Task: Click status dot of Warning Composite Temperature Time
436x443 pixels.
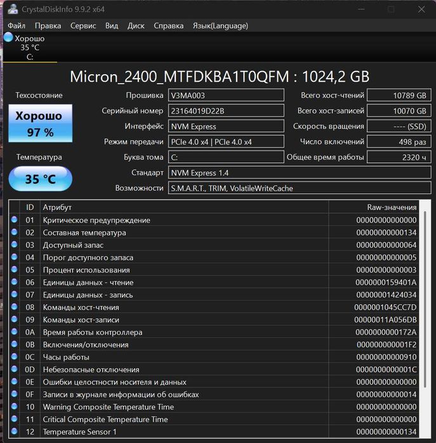Action: click(x=14, y=406)
